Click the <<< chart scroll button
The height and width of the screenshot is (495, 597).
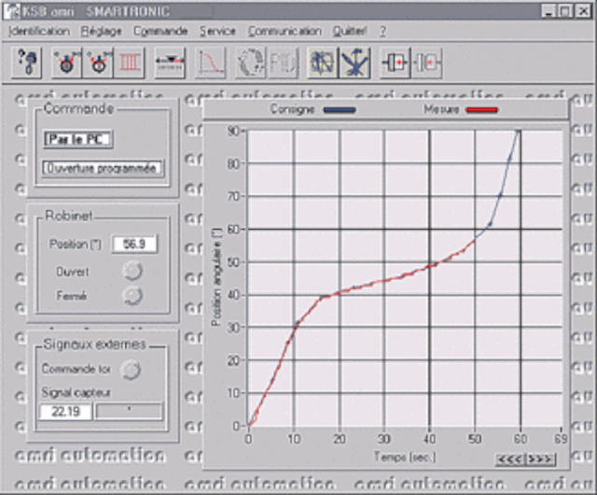510,460
